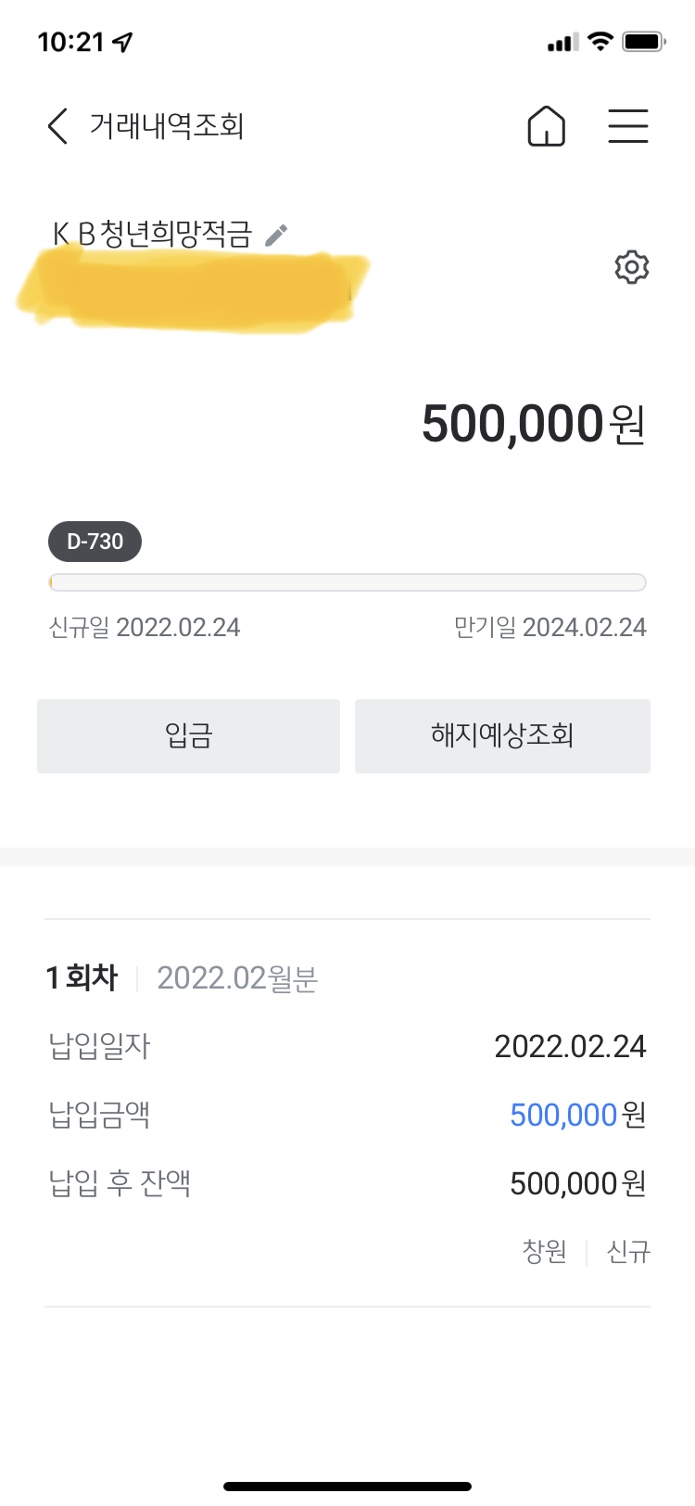
Task: Tap the 거래내역조회 page title
Action: [167, 126]
